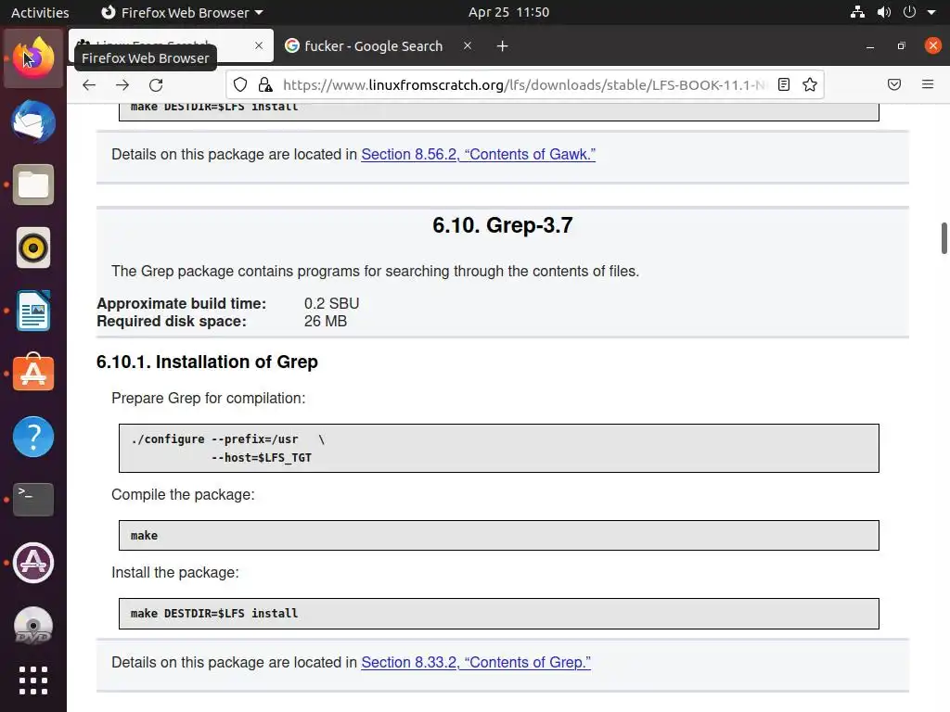
Task: Click the browser back arrow
Action: point(89,84)
